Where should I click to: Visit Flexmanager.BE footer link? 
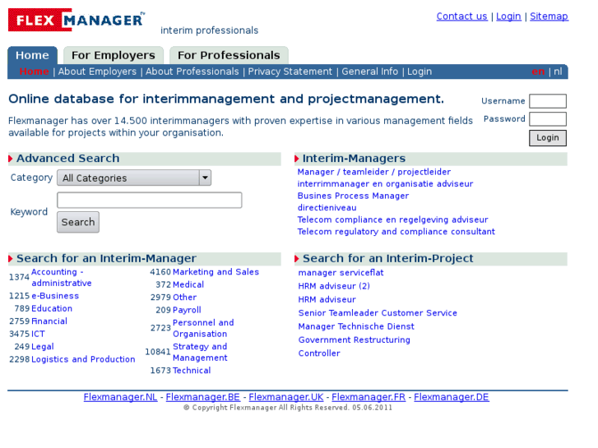pyautogui.click(x=203, y=397)
